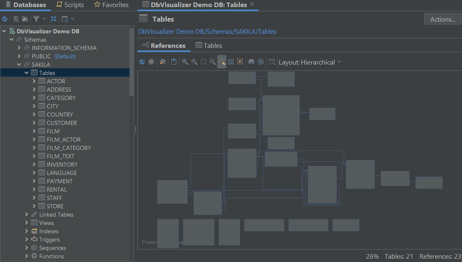Viewport: 462px width, 262px height.
Task: Open the filter dropdown arrow beside funnel
Action: point(44,19)
